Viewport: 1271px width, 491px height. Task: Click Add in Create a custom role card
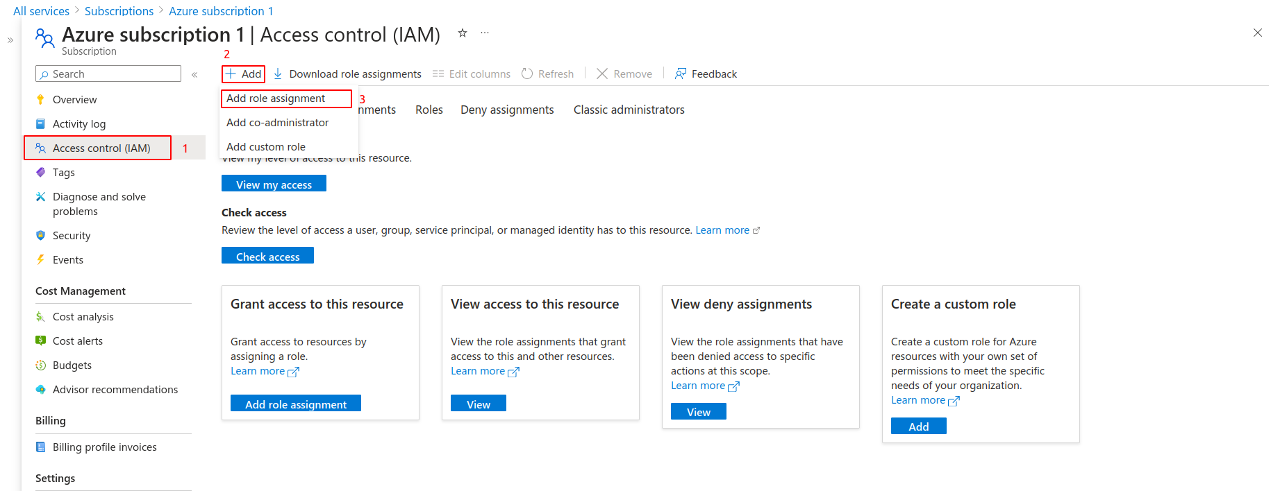(x=919, y=427)
